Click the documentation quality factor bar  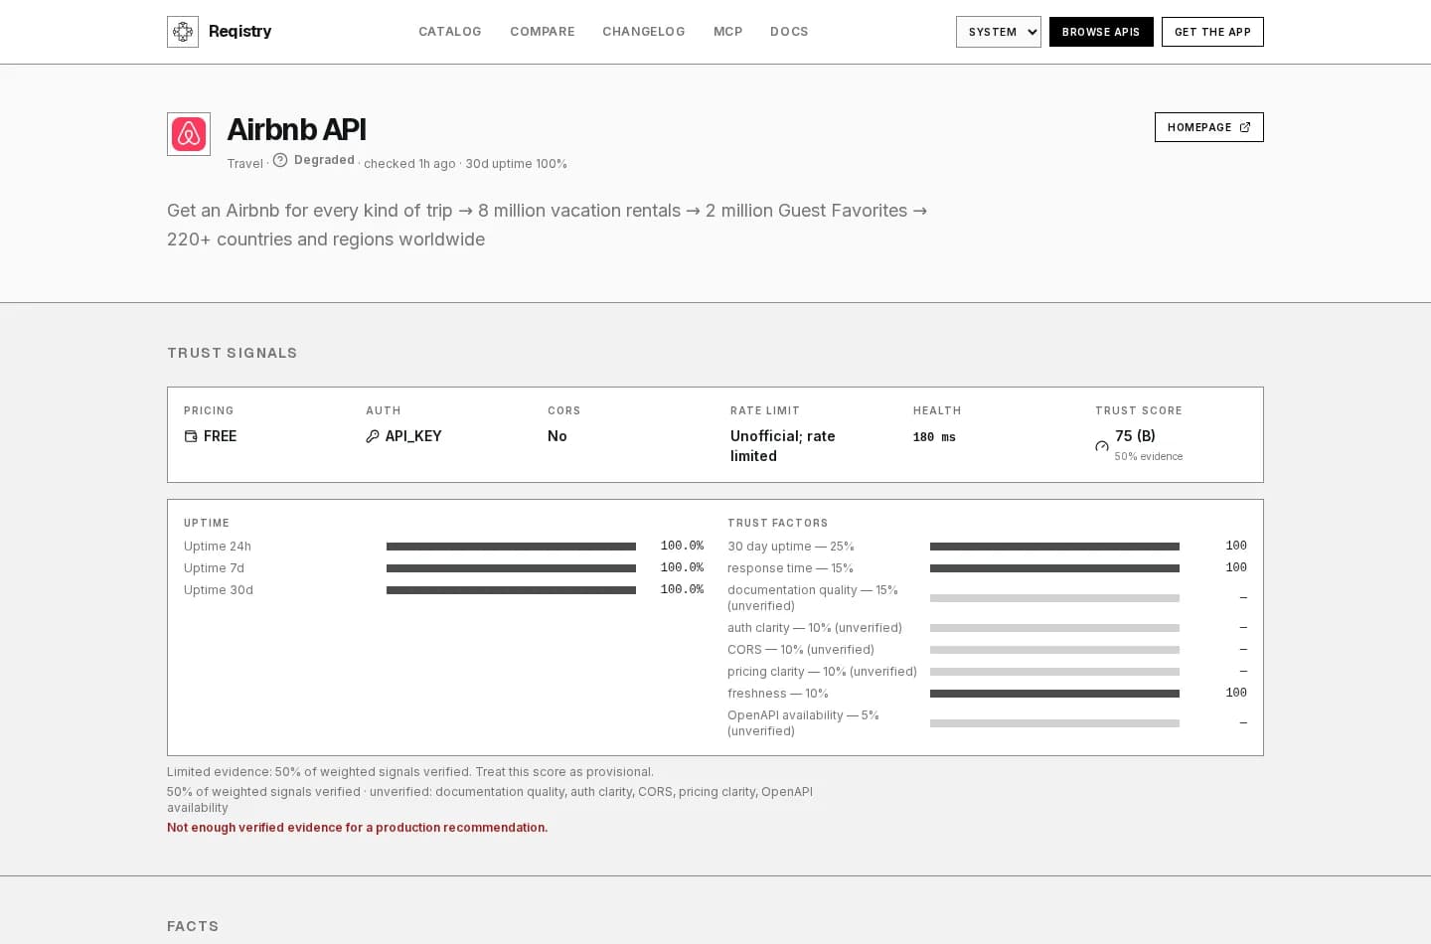1054,598
